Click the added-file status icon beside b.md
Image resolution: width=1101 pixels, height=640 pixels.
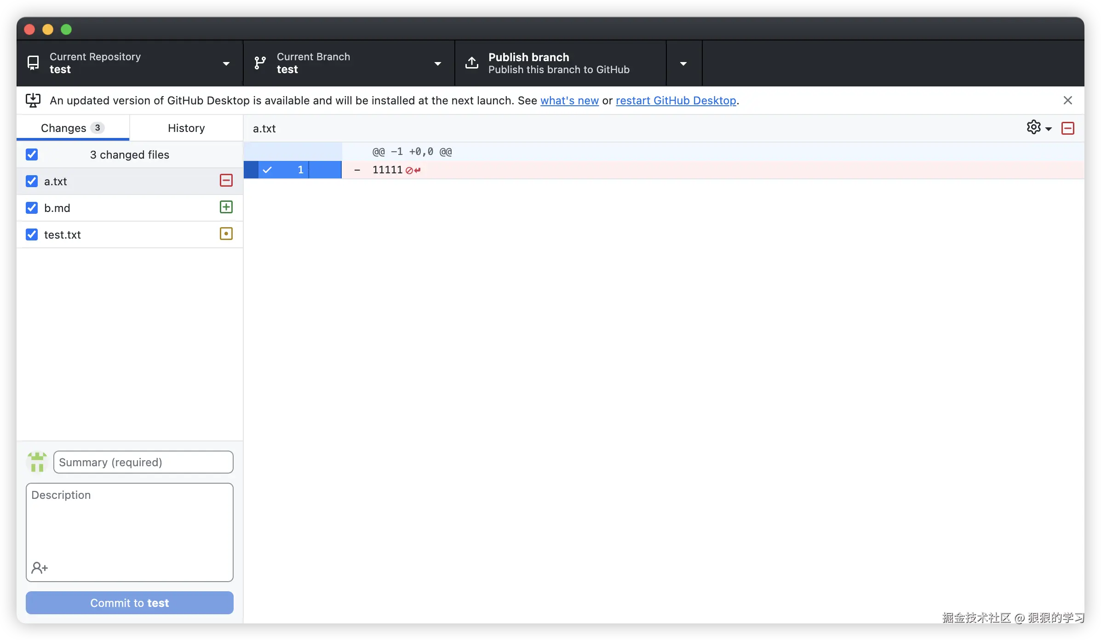226,207
